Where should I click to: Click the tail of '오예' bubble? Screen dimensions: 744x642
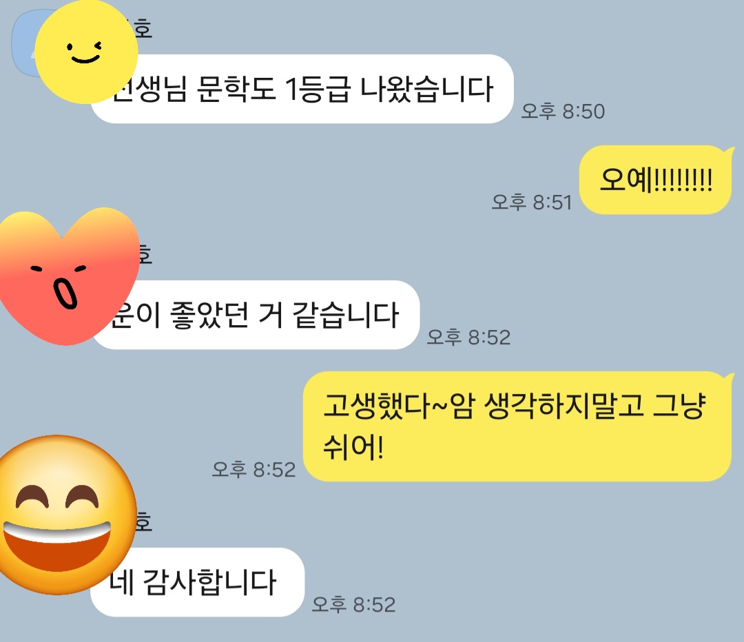pyautogui.click(x=730, y=152)
